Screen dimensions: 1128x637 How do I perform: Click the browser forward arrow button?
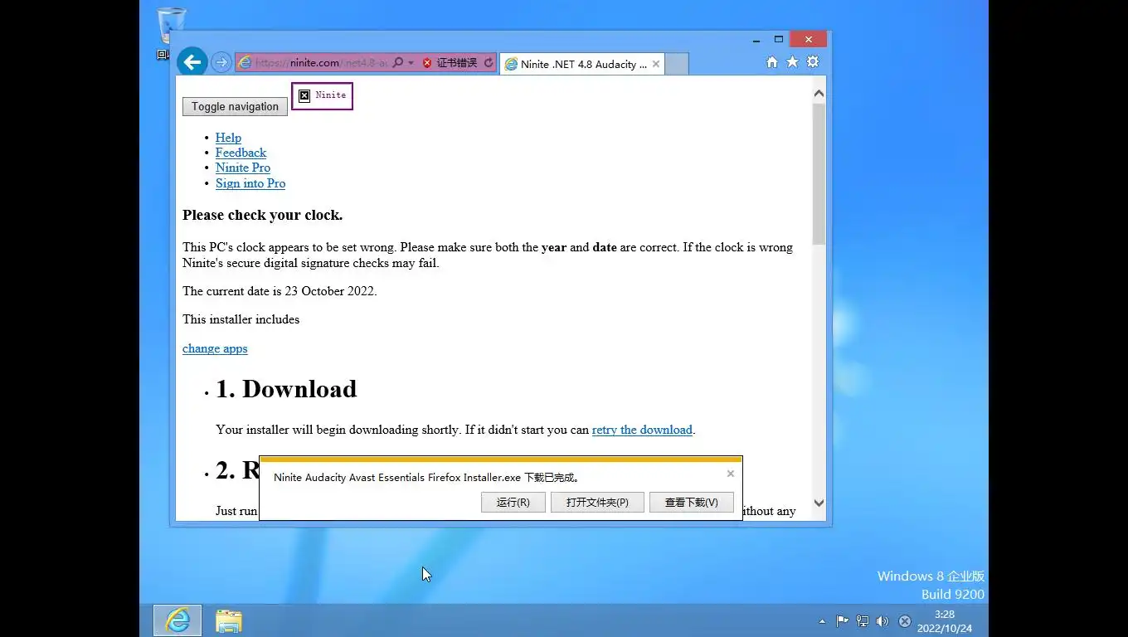coord(221,62)
